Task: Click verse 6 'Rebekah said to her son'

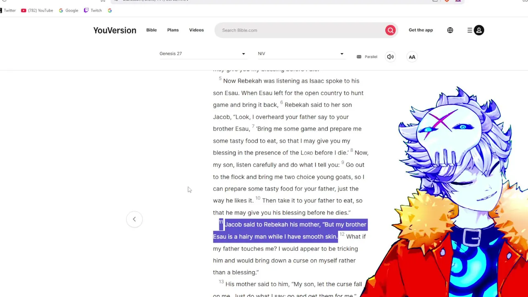Action: [x=318, y=105]
